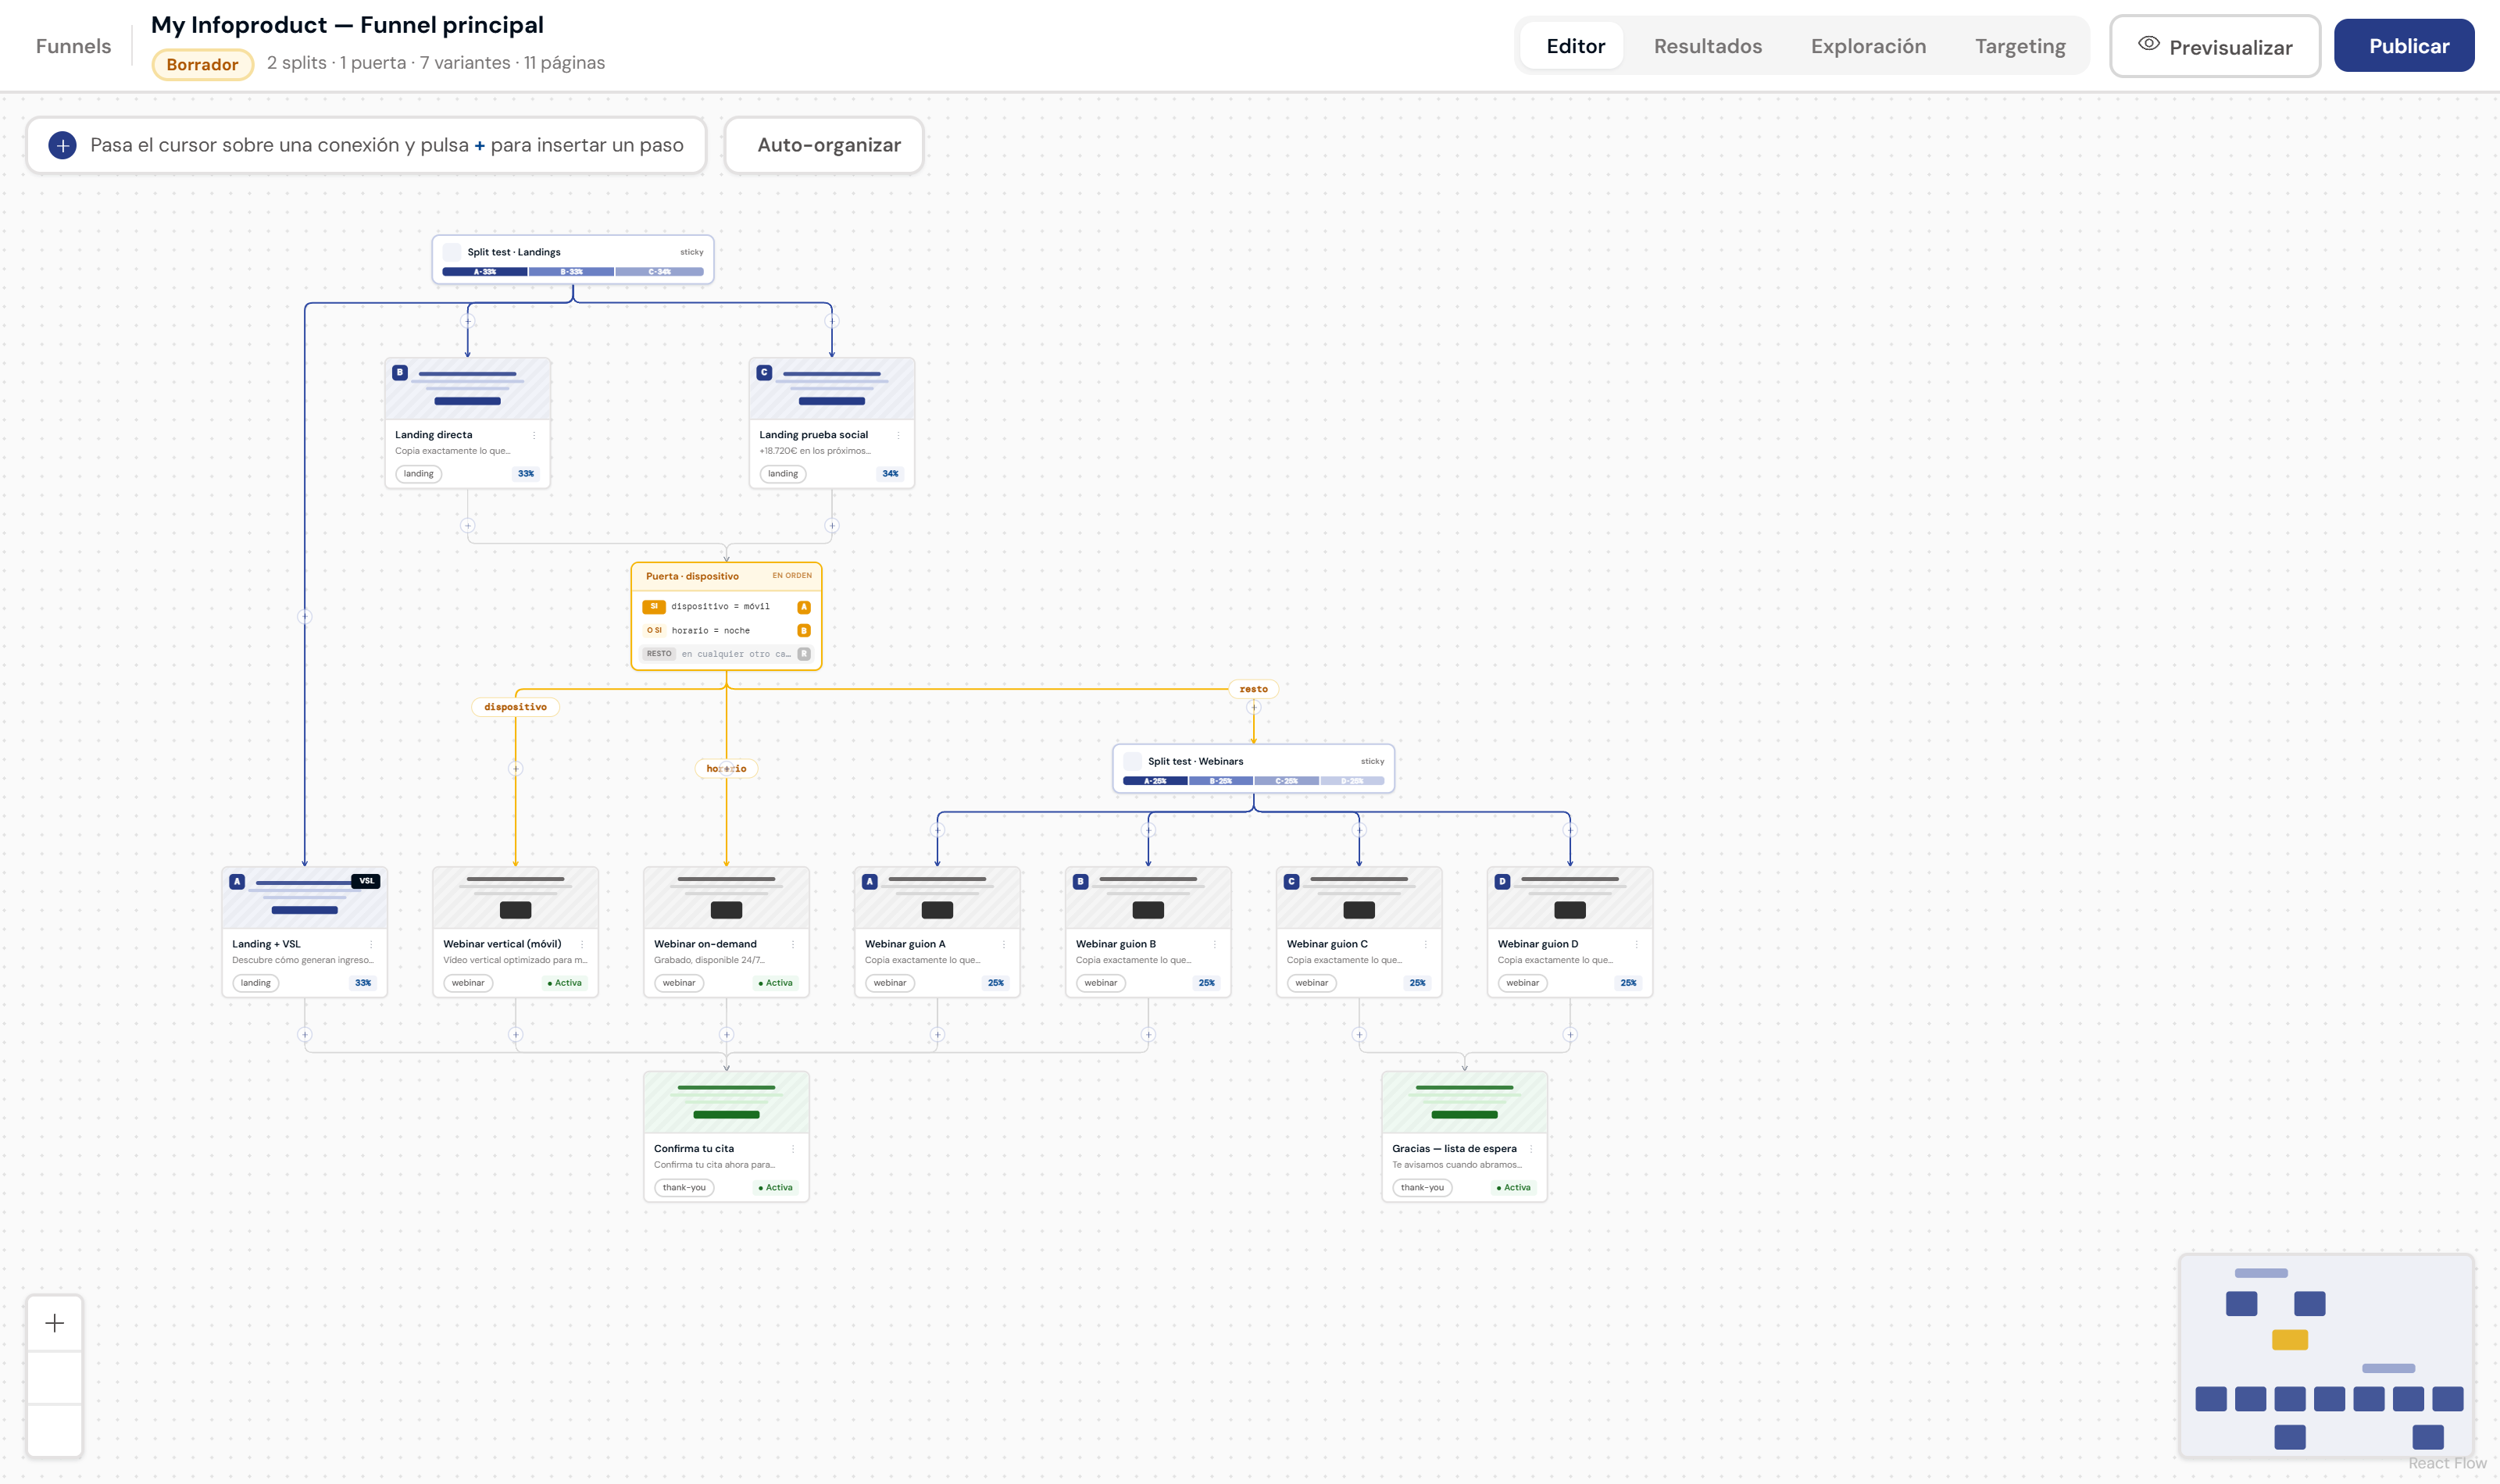Add a step below Landing prueba social card
The height and width of the screenshot is (1484, 2500).
click(x=831, y=525)
